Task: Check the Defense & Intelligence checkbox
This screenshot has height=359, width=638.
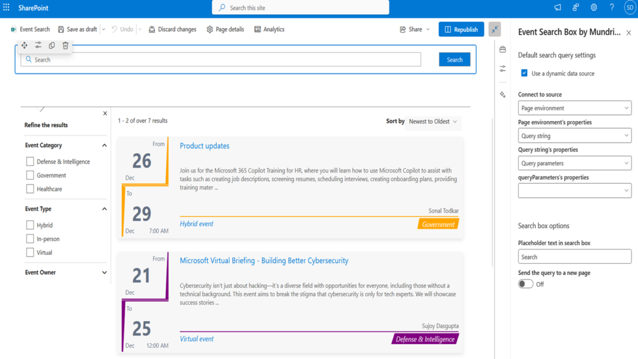Action: click(x=30, y=161)
